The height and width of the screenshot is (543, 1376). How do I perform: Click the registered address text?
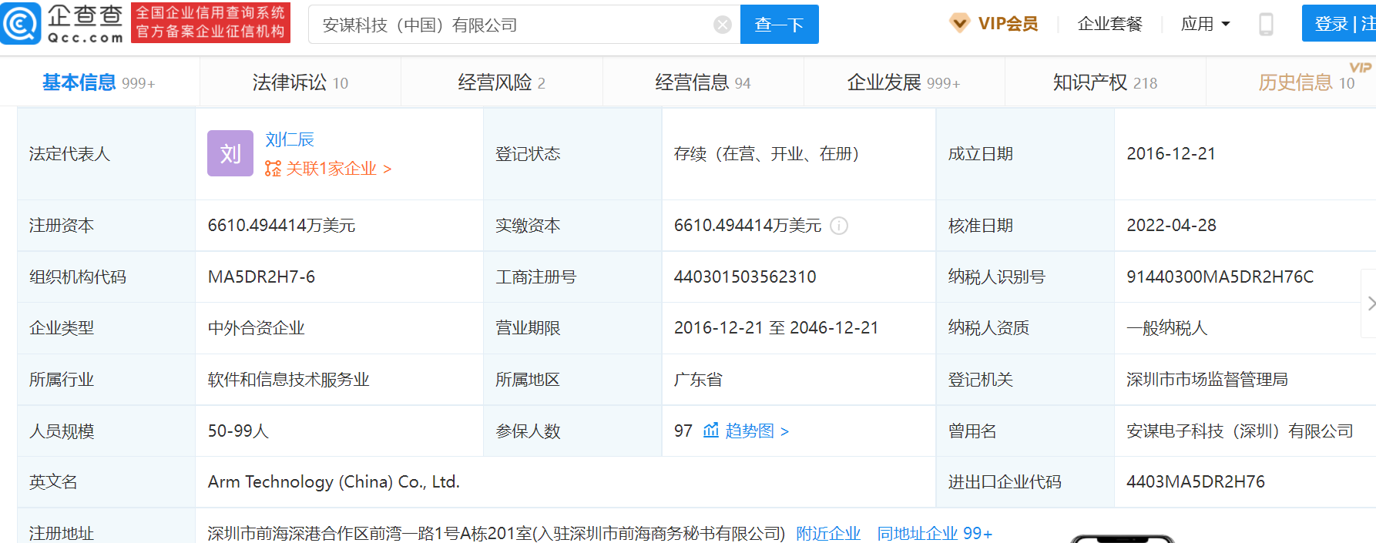click(x=496, y=533)
